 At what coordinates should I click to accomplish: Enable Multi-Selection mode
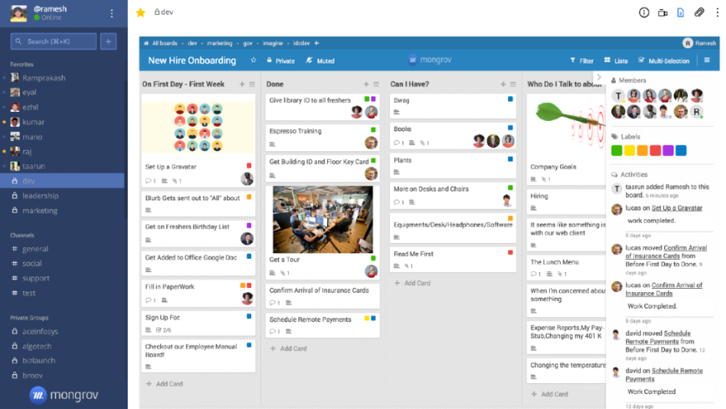(x=664, y=61)
